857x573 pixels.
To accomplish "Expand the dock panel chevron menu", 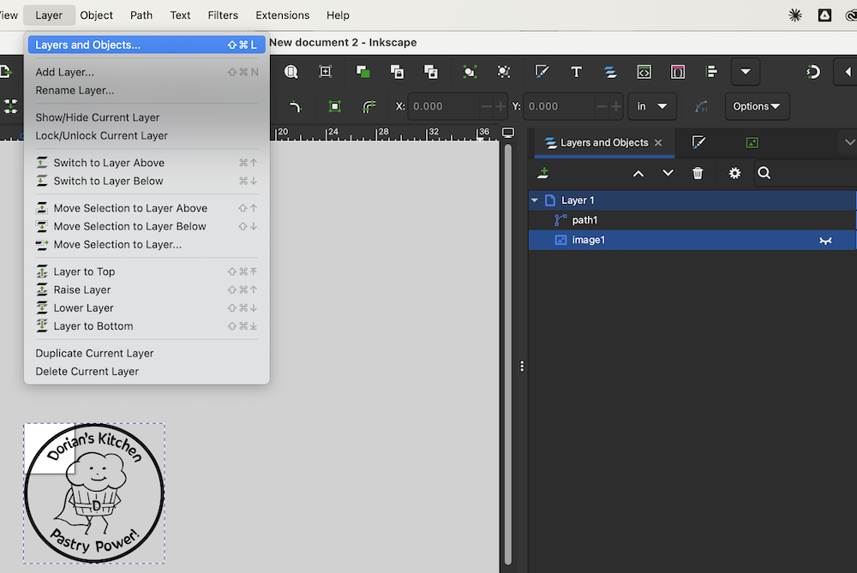I will tap(849, 142).
